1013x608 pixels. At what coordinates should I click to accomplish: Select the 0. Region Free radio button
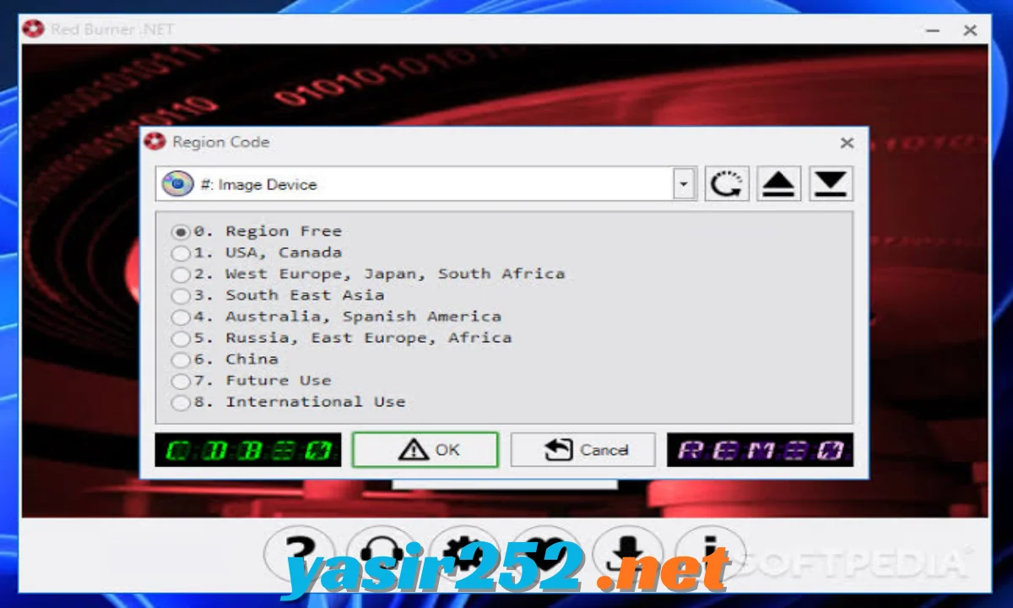click(x=257, y=231)
